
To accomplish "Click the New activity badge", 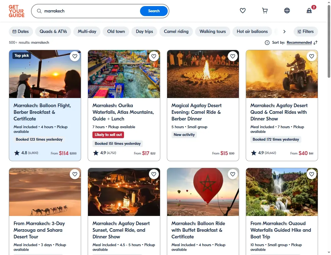I will tap(184, 135).
